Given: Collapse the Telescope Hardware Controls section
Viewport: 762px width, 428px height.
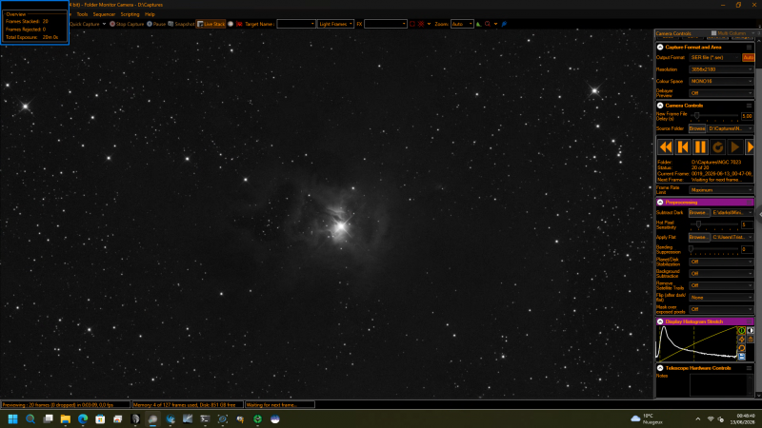Looking at the screenshot, I should point(660,368).
